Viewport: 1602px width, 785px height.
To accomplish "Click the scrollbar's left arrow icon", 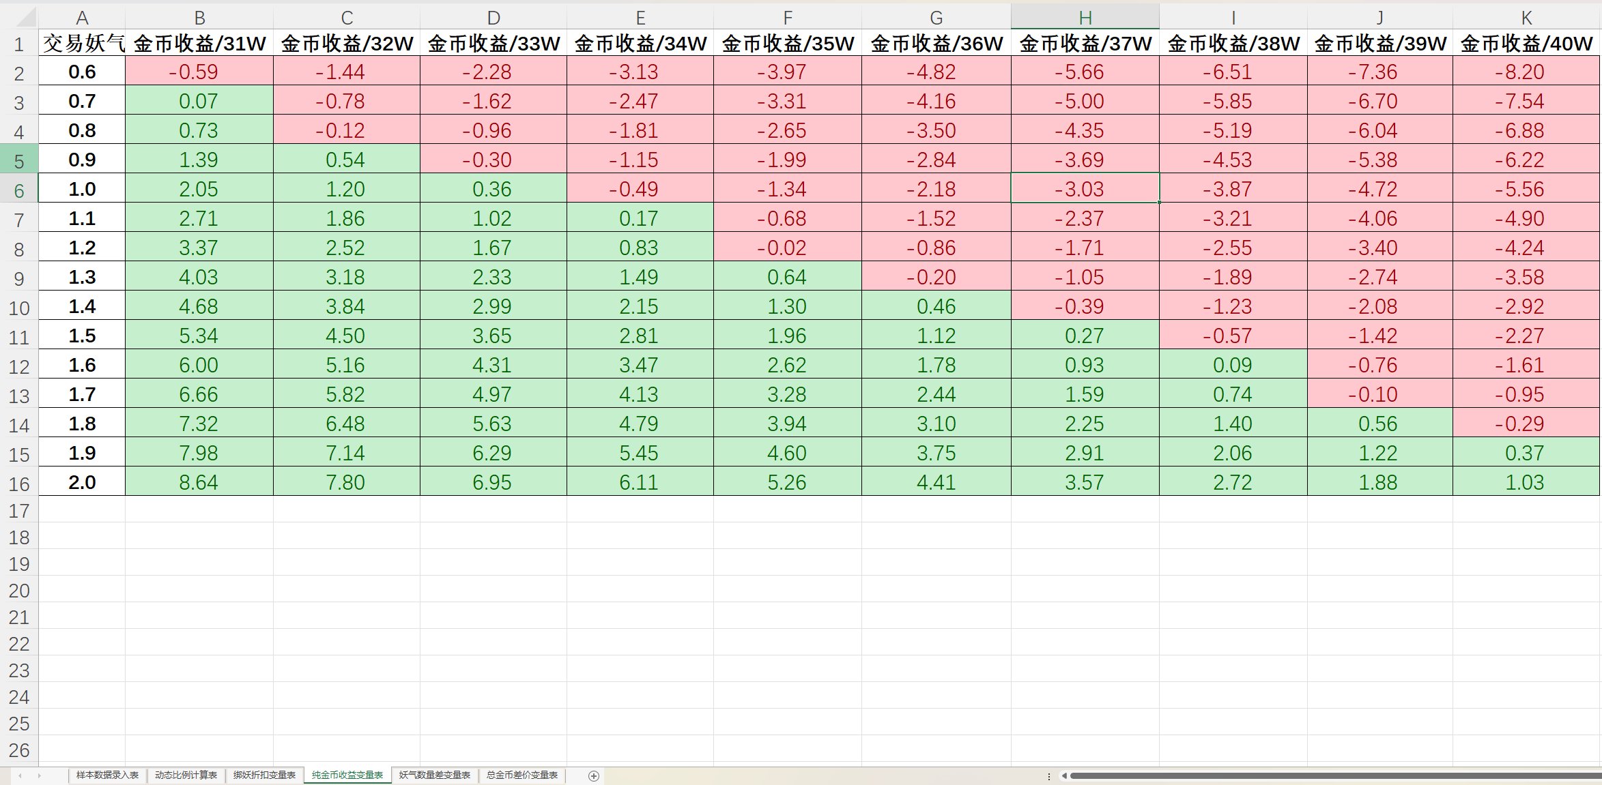I will click(x=1065, y=775).
